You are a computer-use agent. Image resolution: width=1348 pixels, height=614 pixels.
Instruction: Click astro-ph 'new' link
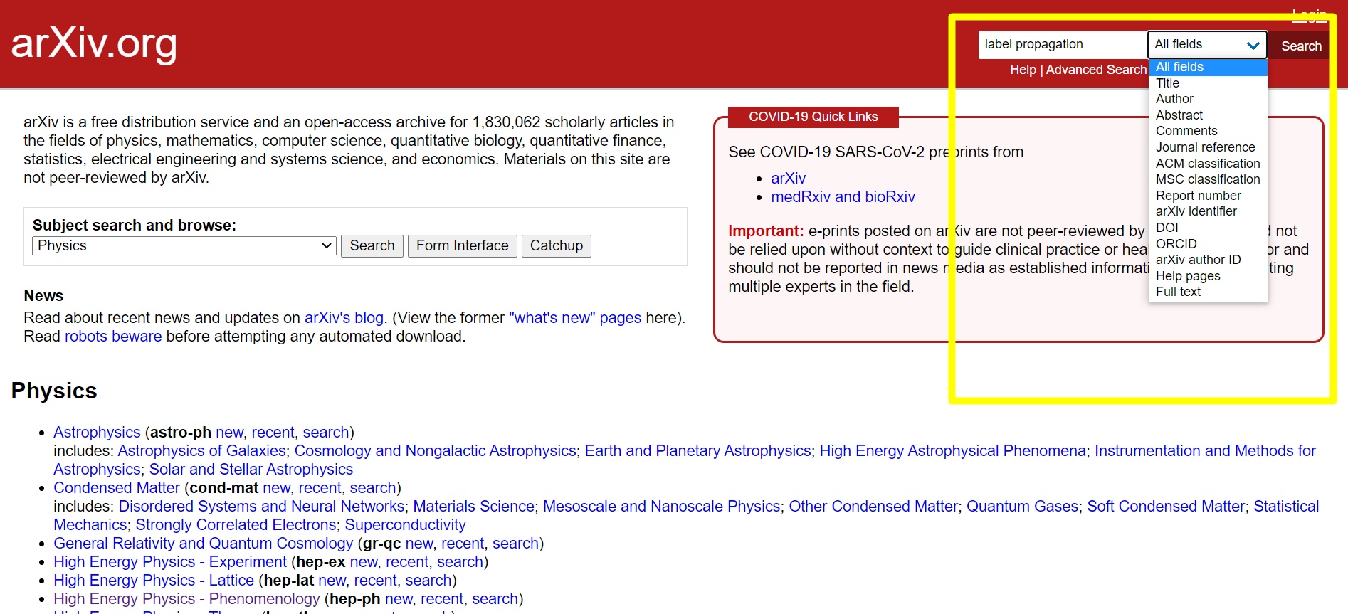pos(229,433)
